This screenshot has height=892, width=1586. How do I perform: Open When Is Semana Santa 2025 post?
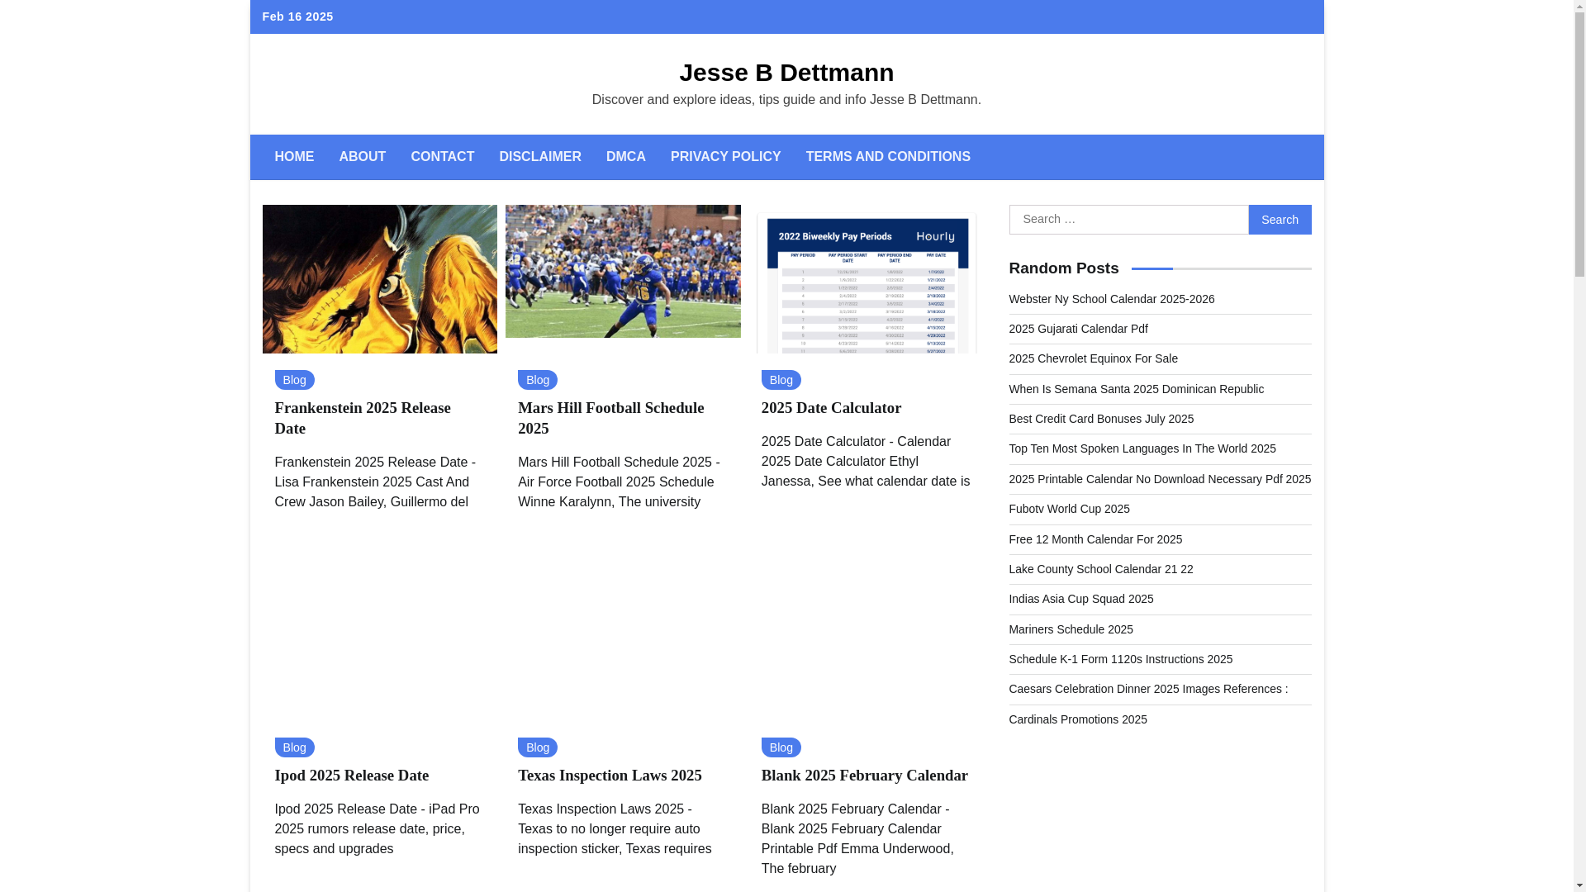[1137, 389]
